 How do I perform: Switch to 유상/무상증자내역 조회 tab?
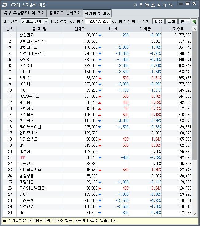[24, 13]
